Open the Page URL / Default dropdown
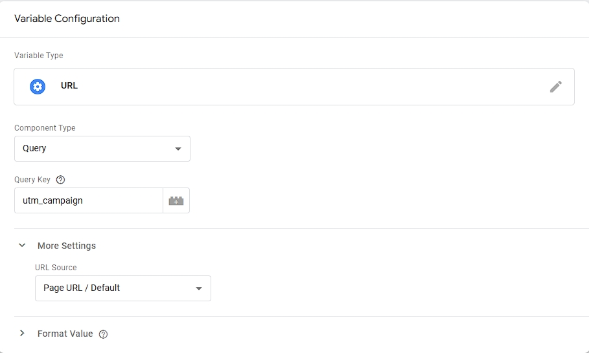Image resolution: width=589 pixels, height=353 pixels. tap(122, 288)
